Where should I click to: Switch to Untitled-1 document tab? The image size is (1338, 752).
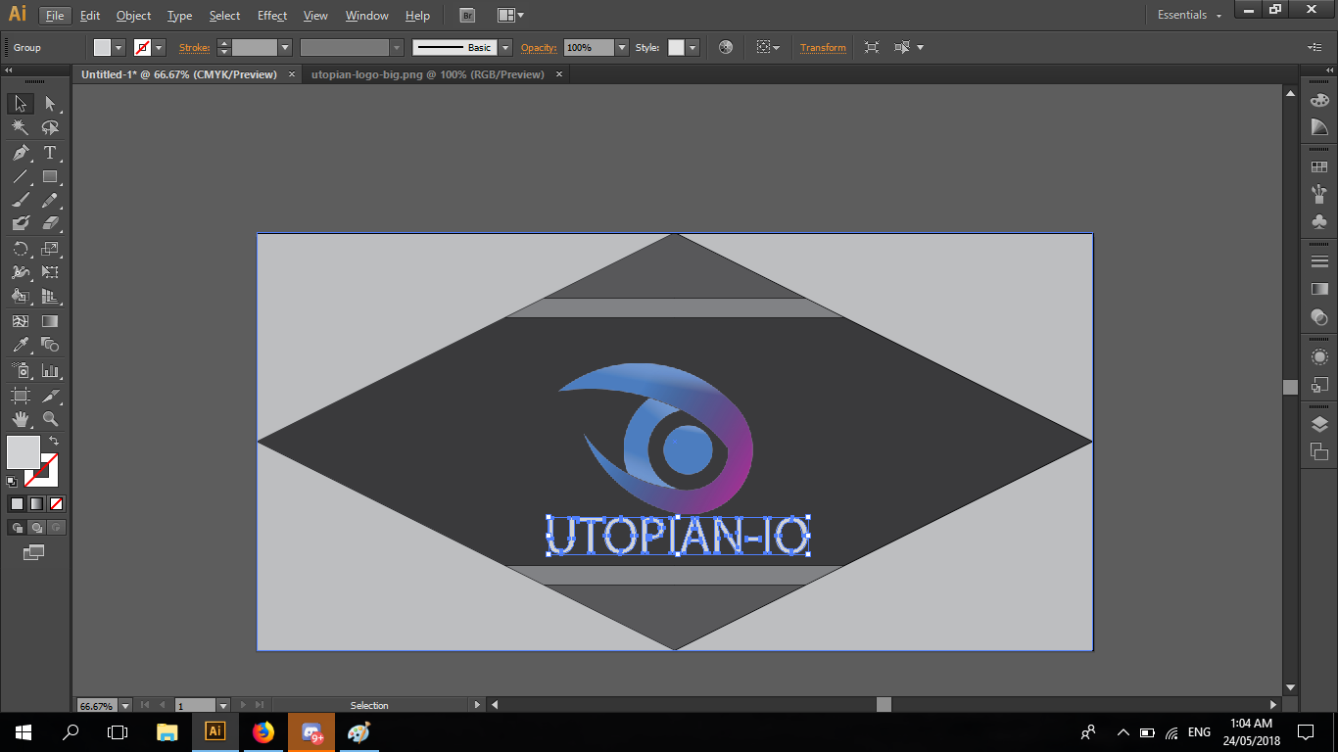pos(179,74)
